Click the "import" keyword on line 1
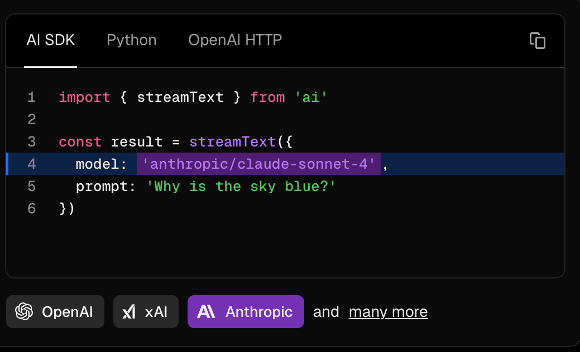The height and width of the screenshot is (352, 580). point(84,97)
